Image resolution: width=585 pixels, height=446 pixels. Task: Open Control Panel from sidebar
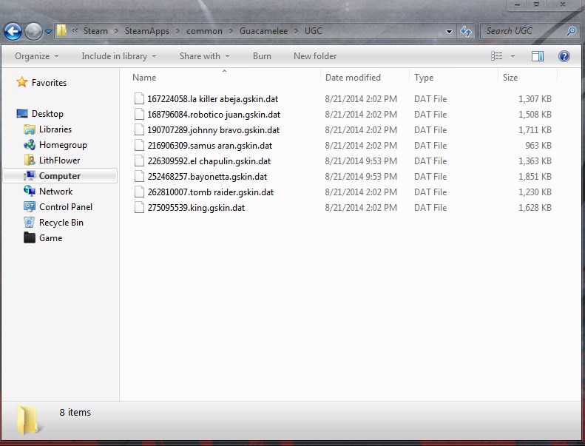click(66, 207)
